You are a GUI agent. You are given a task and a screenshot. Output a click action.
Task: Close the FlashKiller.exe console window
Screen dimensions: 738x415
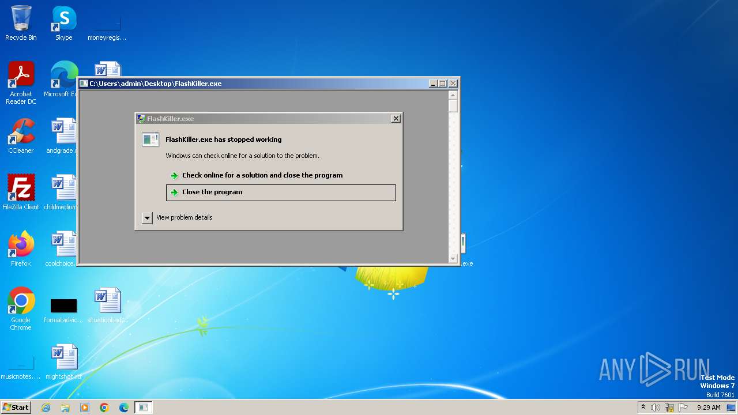click(453, 84)
